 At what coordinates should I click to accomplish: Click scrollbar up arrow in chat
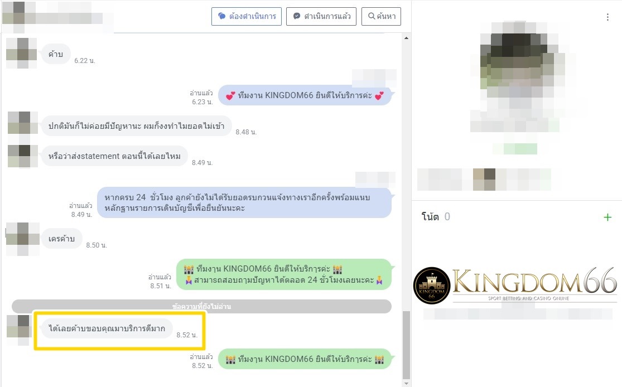click(x=406, y=38)
